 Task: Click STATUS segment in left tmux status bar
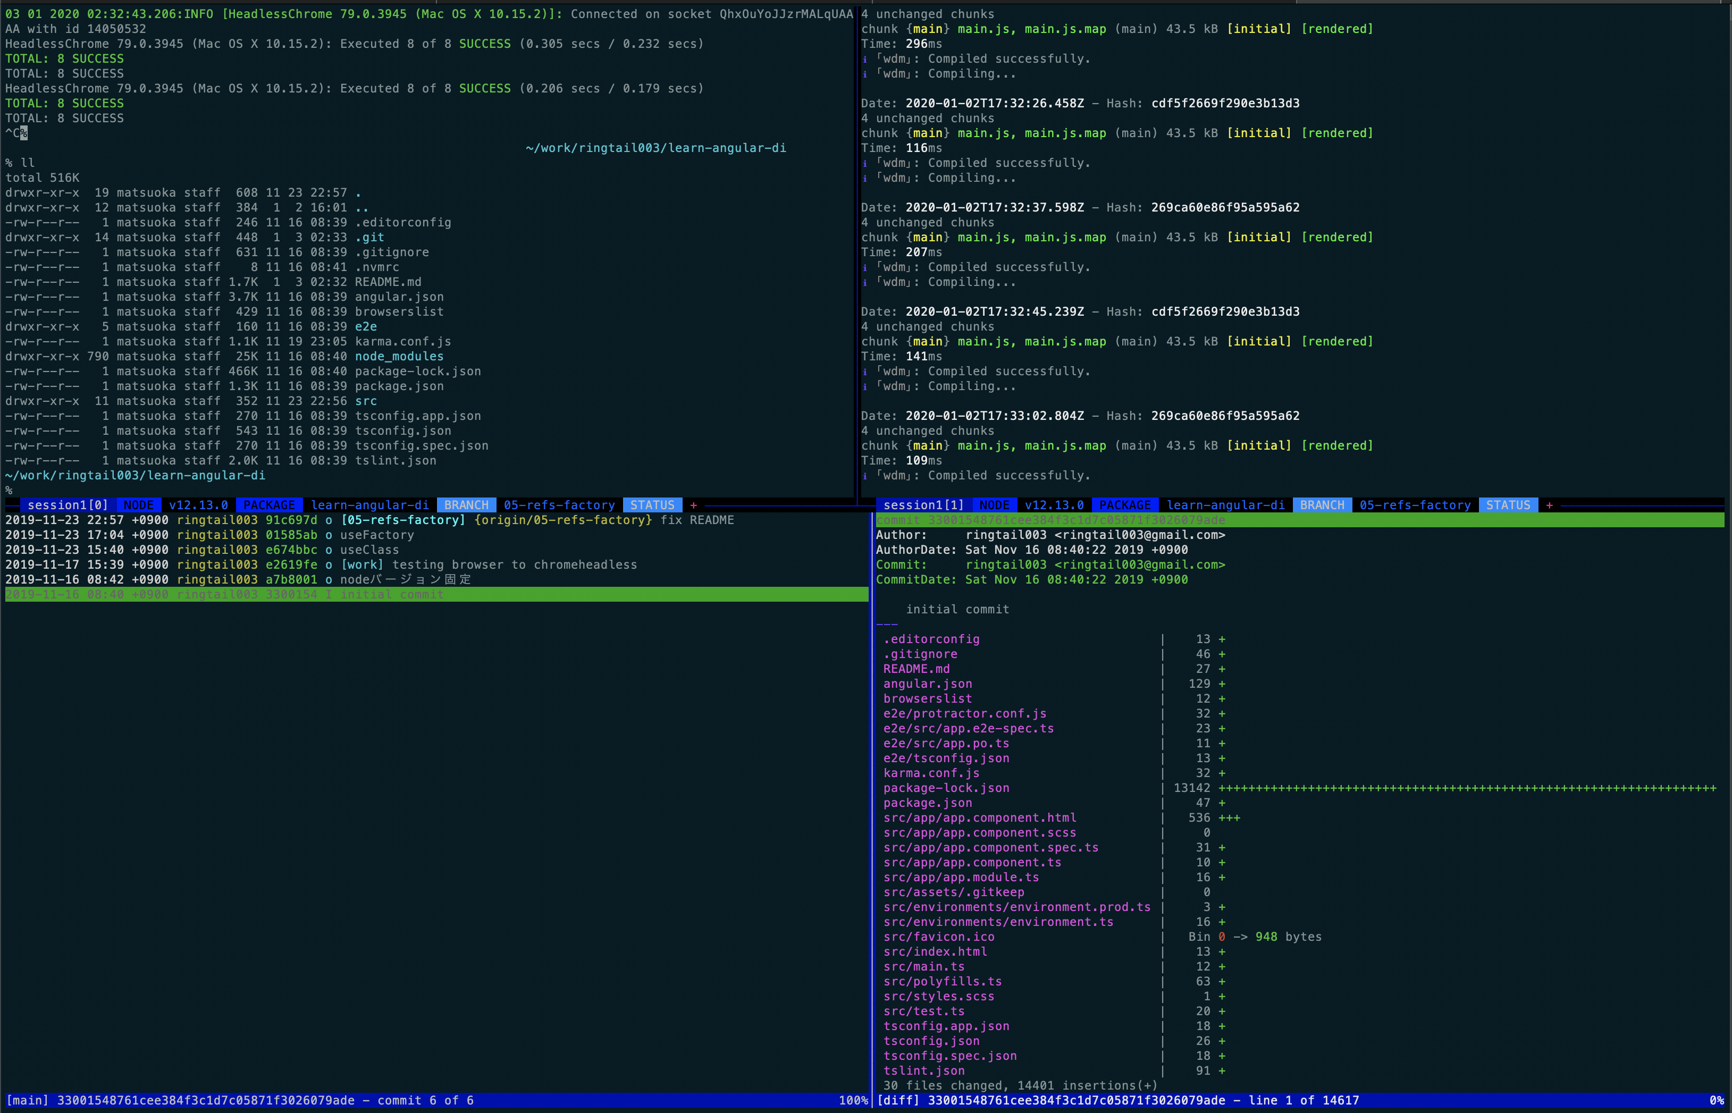652,505
